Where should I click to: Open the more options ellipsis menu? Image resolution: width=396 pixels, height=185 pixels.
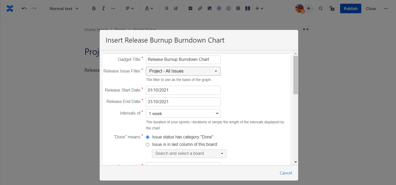[386, 8]
